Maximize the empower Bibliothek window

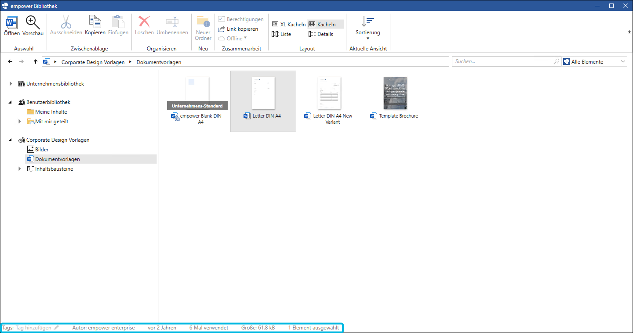tap(611, 6)
